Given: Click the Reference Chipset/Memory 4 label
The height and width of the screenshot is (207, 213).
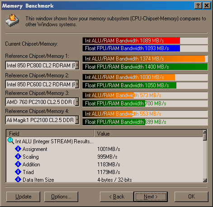Looking at the screenshot, I should [x=37, y=111].
